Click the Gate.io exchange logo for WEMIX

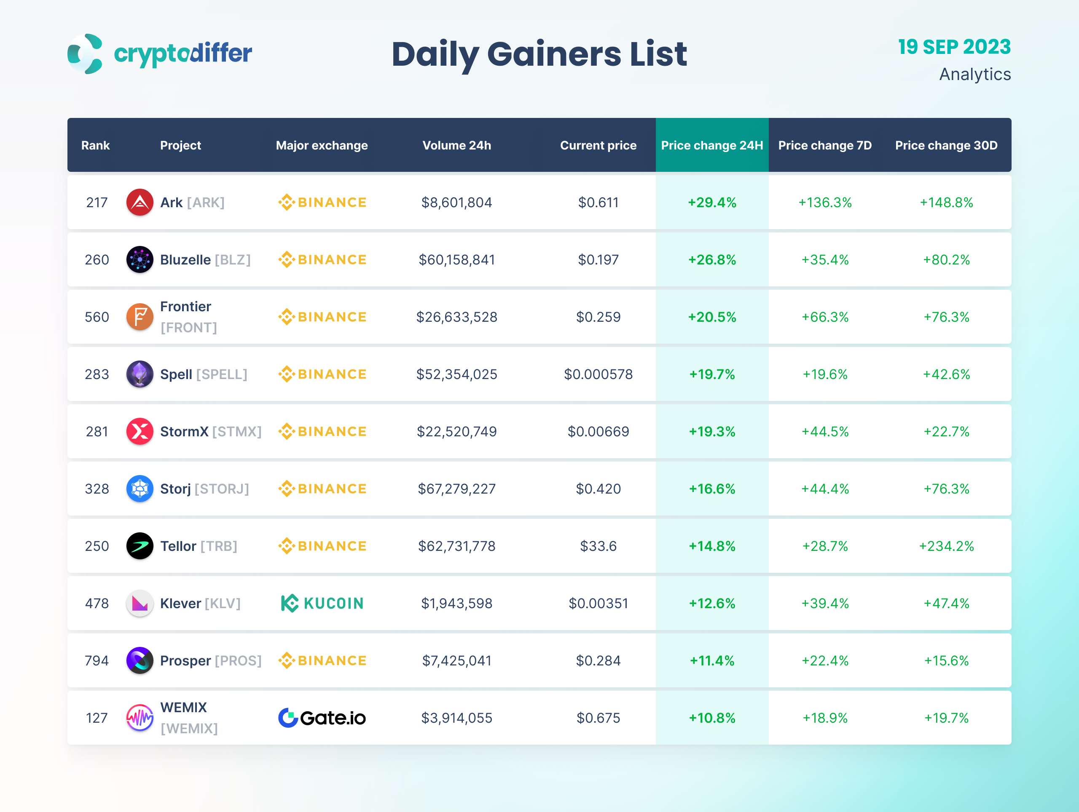(322, 717)
